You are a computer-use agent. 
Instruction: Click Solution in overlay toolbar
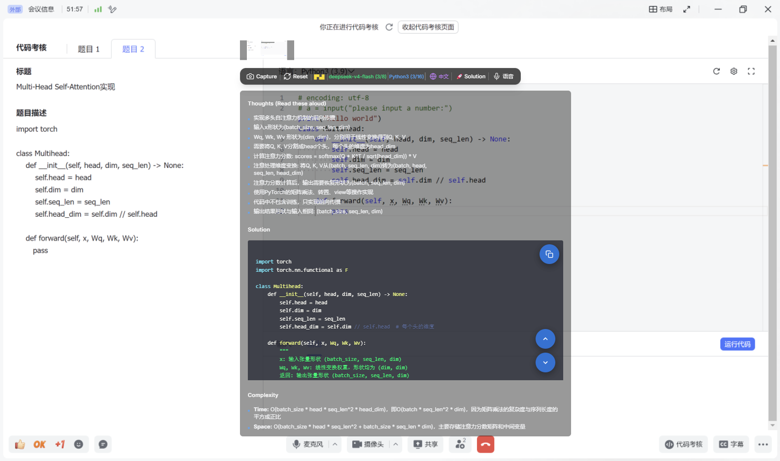coord(471,76)
